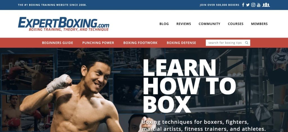Click the sparring thumbnail with red-shirted boxer
Screen dimensions: 288x132
(28, 72)
